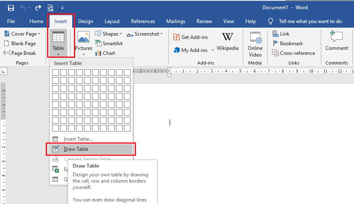Image resolution: width=354 pixels, height=204 pixels.
Task: Click the indent marker on the horizontal ruler
Action: click(170, 72)
